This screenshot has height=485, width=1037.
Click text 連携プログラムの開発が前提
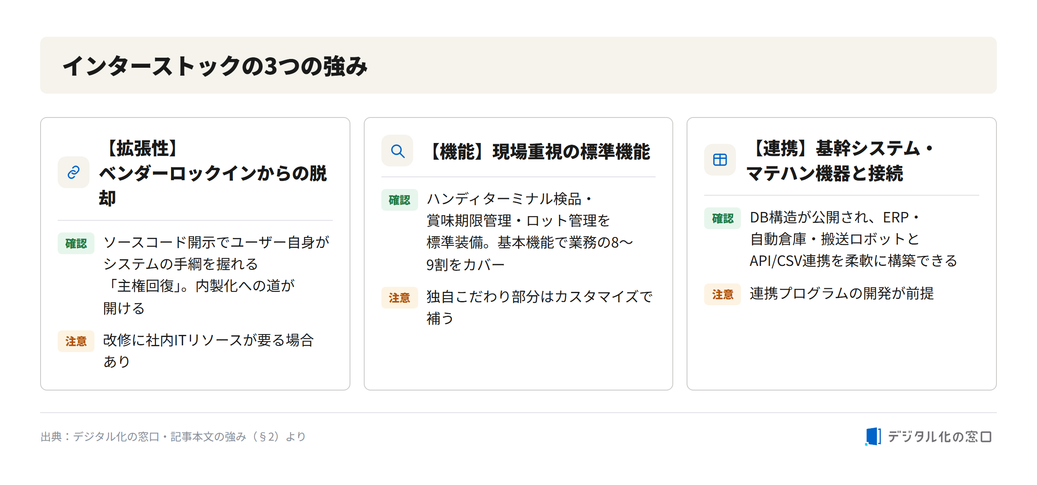[x=842, y=294]
